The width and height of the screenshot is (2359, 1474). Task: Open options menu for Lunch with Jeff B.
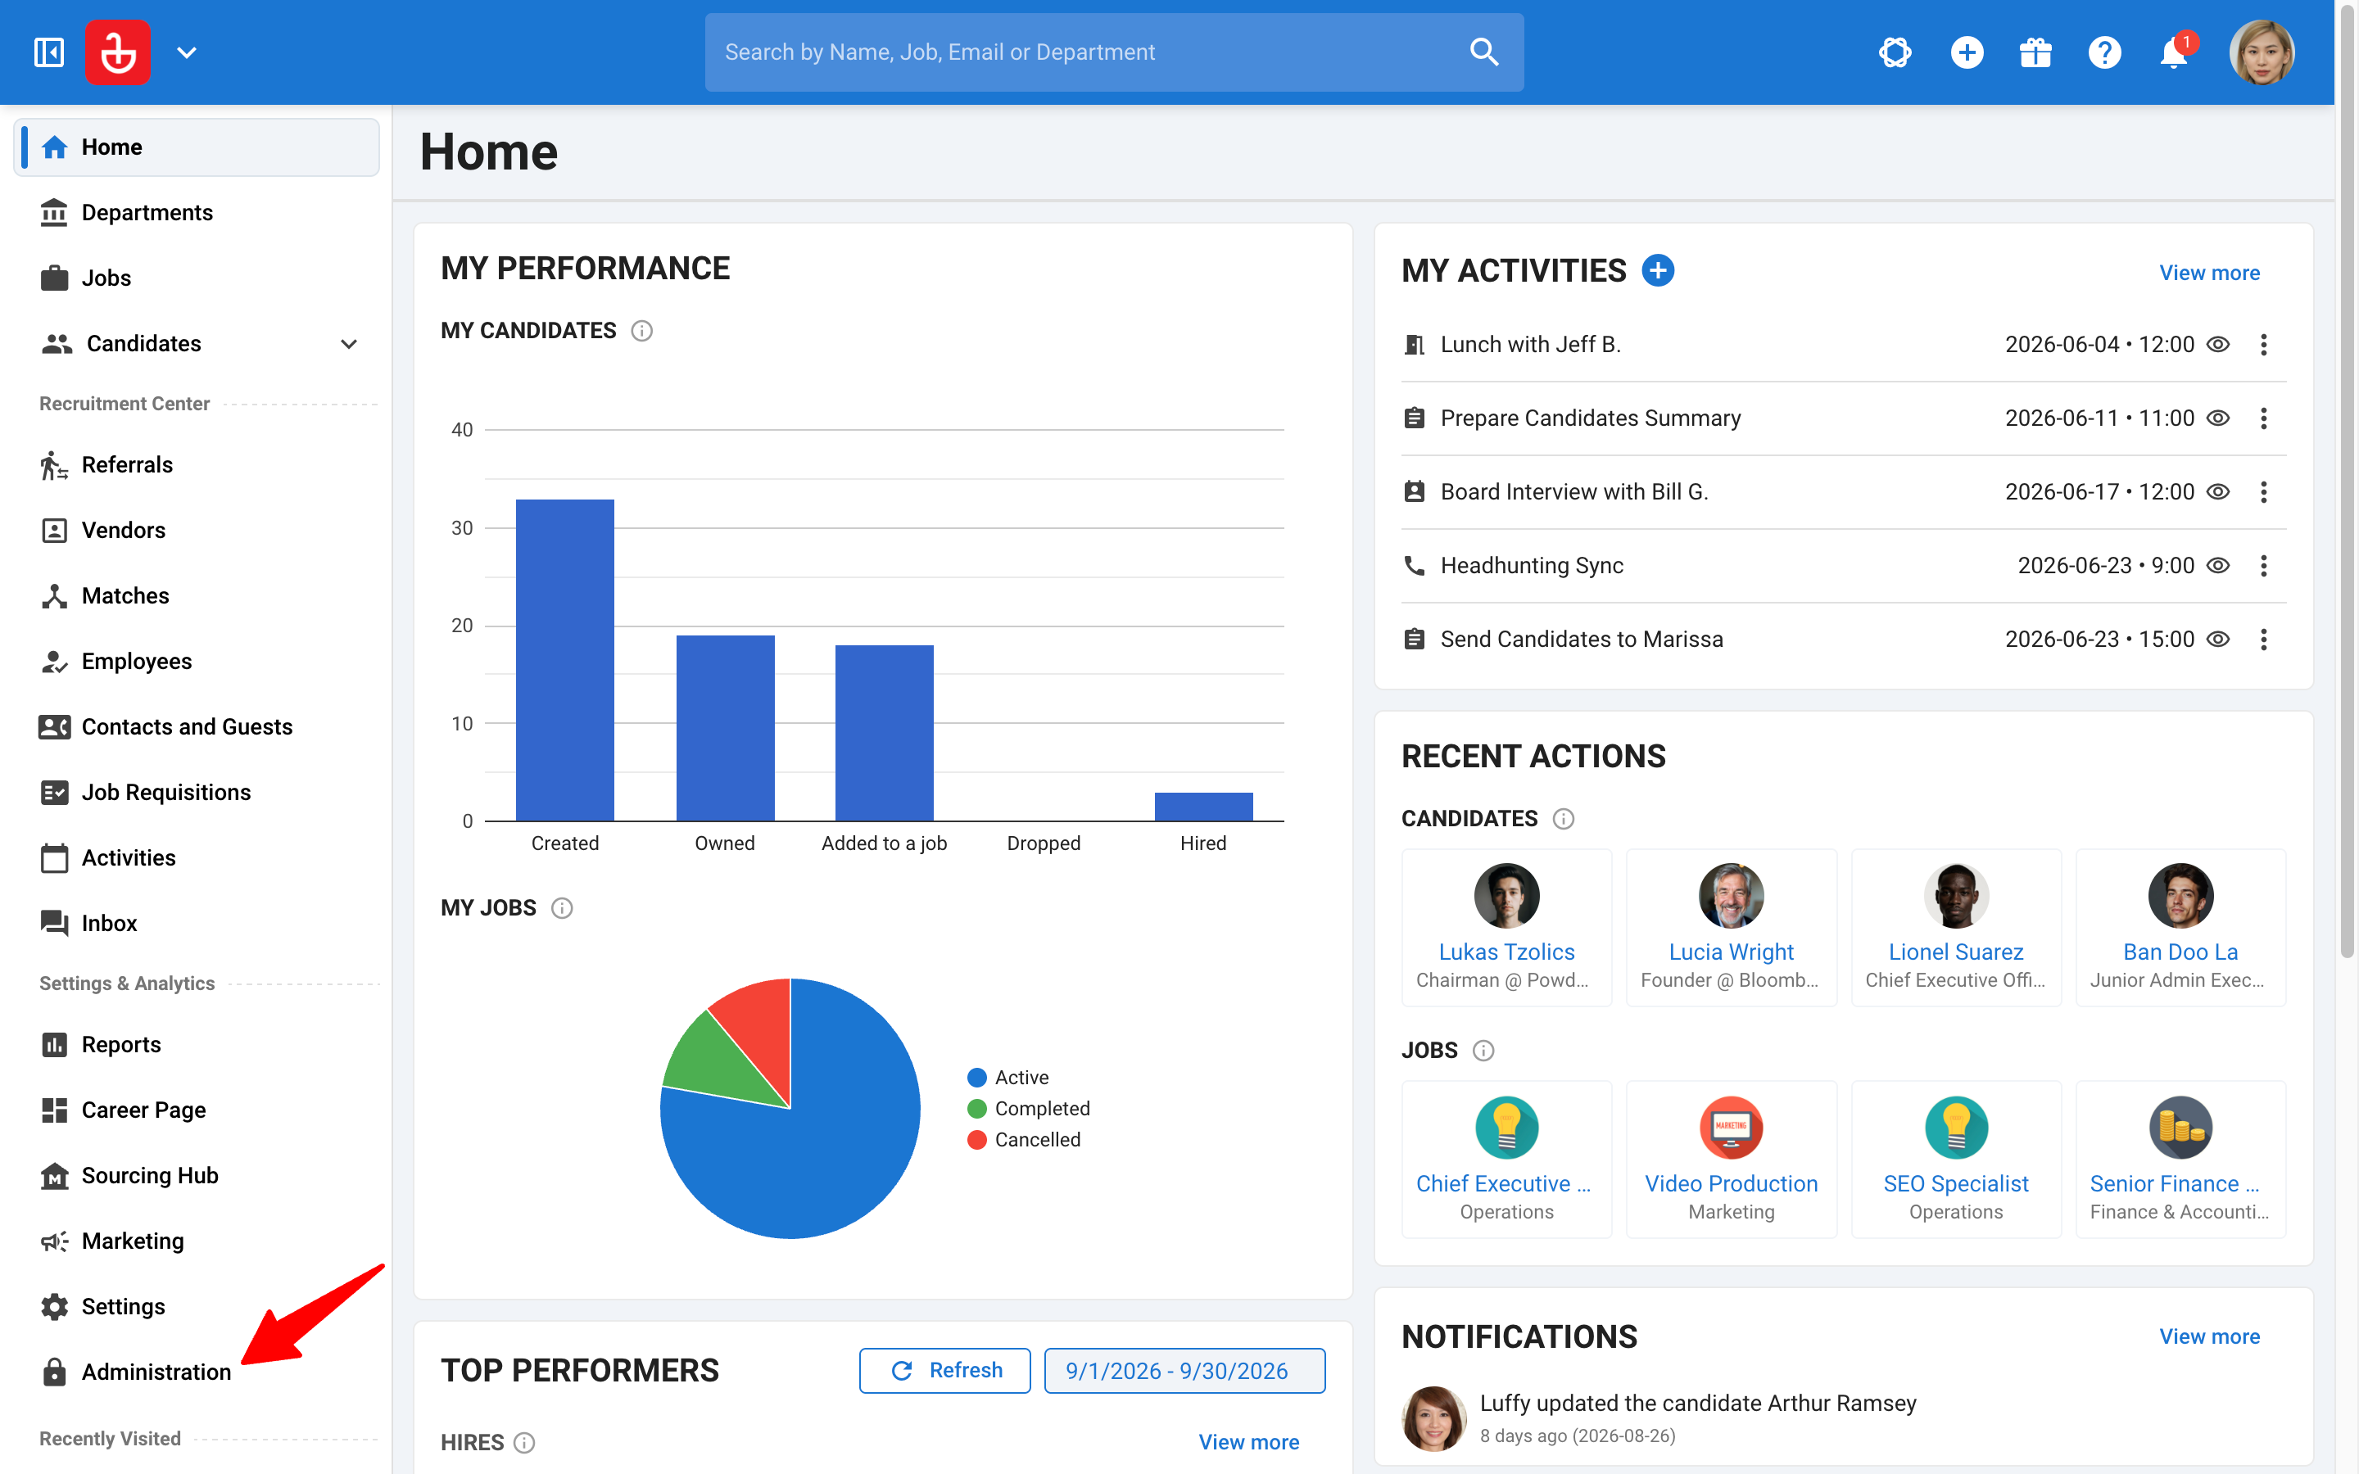2263,344
